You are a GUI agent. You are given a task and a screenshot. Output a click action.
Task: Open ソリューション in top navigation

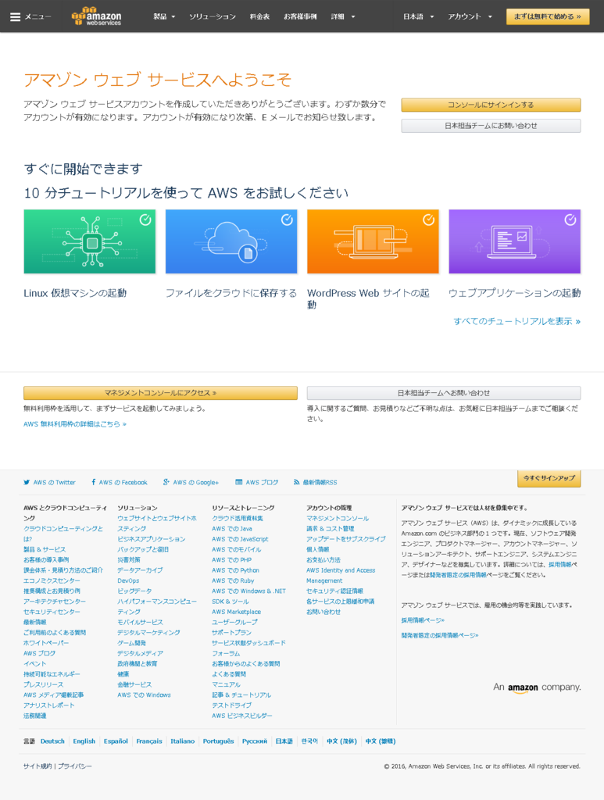(x=213, y=16)
